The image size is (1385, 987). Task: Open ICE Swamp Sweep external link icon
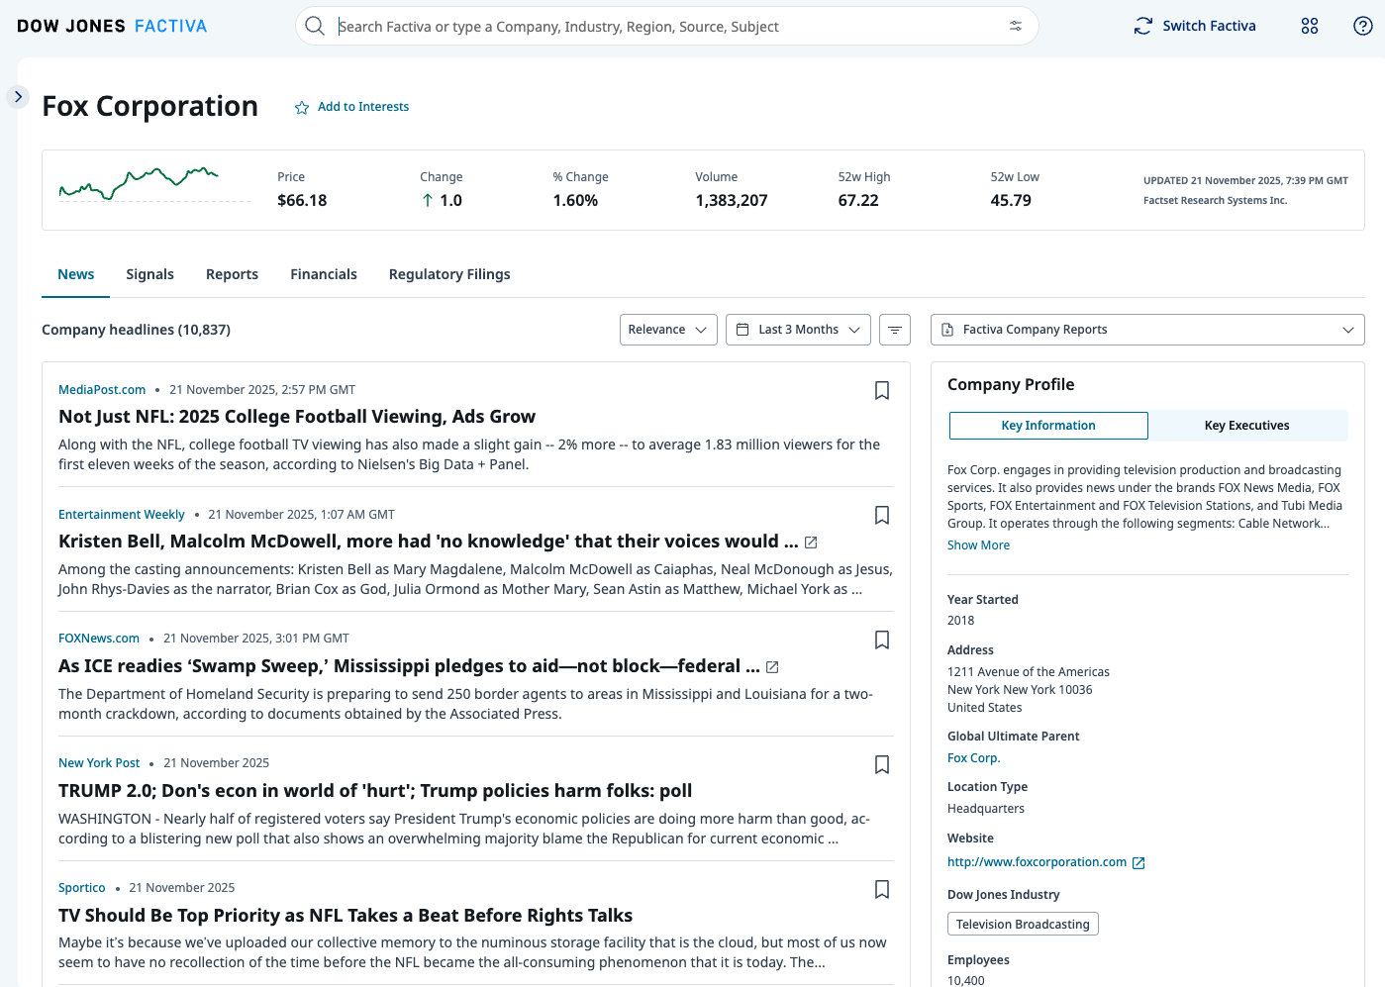(772, 667)
